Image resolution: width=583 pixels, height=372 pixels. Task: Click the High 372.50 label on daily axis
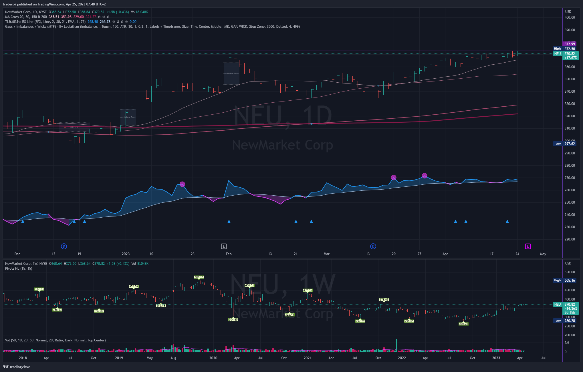[x=564, y=49]
